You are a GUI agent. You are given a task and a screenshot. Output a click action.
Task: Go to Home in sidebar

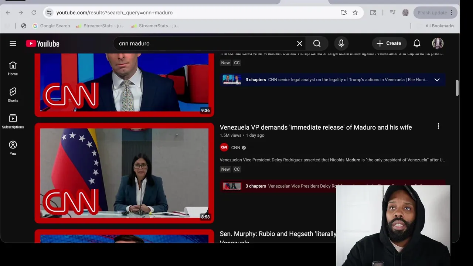(13, 68)
